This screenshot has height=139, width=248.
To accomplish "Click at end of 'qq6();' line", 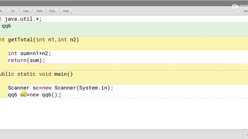I will coord(60,95).
